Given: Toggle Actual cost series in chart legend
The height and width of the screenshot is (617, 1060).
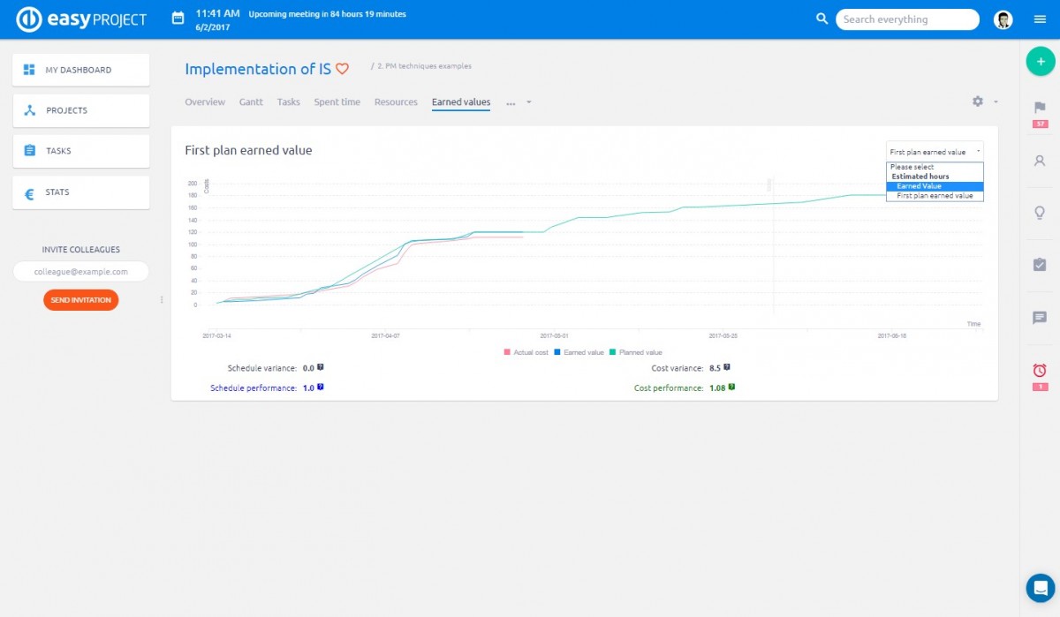Looking at the screenshot, I should pos(526,352).
